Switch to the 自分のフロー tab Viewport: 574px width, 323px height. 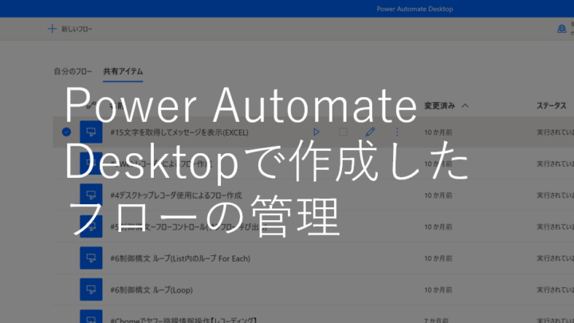[73, 72]
